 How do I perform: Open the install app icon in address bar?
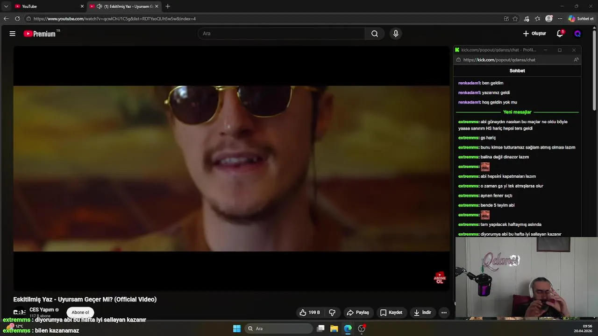[506, 19]
